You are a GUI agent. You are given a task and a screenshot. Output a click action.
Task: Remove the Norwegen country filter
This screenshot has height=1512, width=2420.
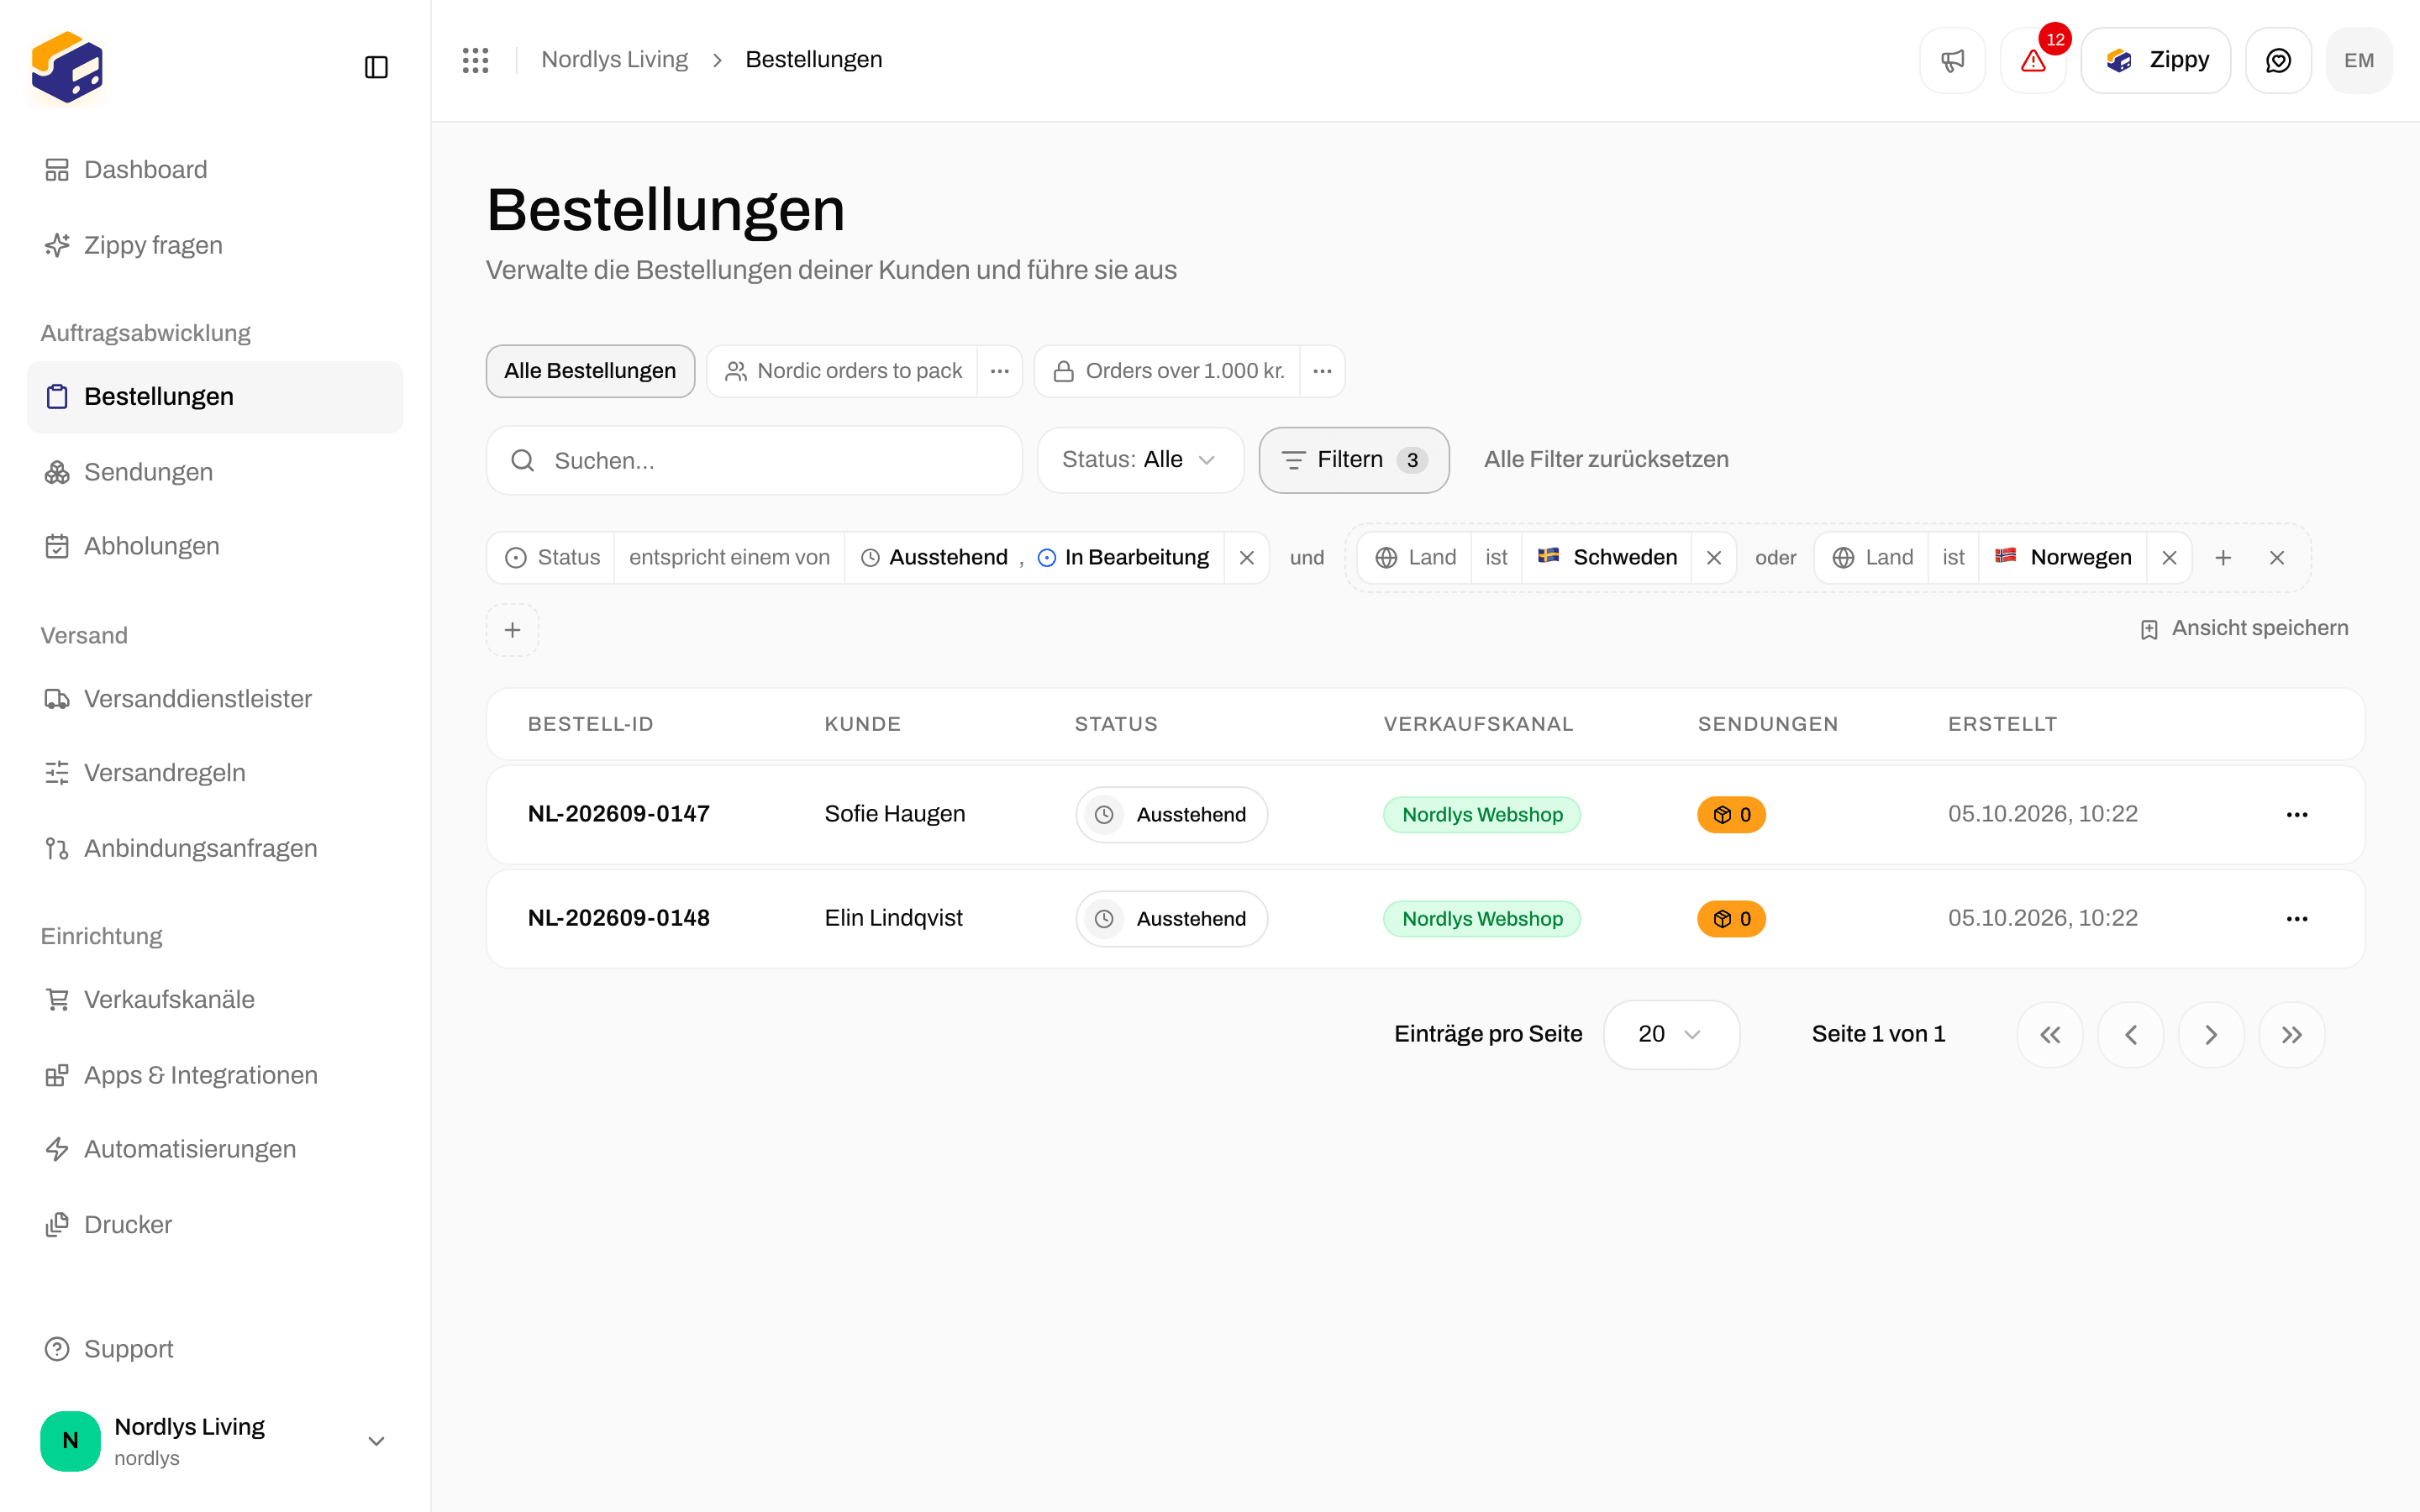coord(2169,558)
